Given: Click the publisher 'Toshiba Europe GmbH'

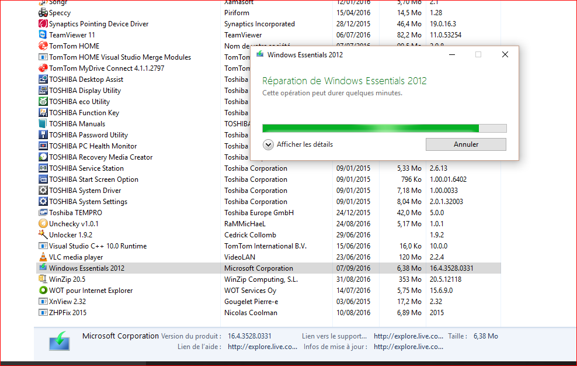Looking at the screenshot, I should click(259, 213).
